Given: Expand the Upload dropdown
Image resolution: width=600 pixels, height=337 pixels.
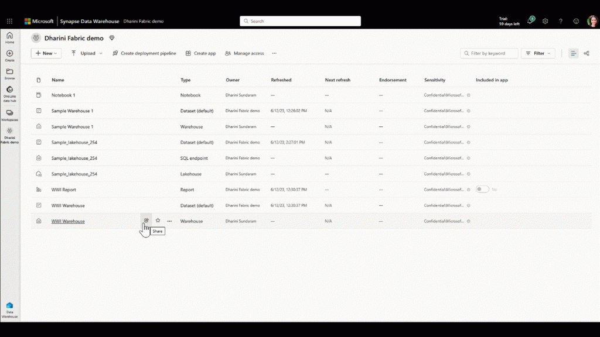Looking at the screenshot, I should click(x=101, y=53).
